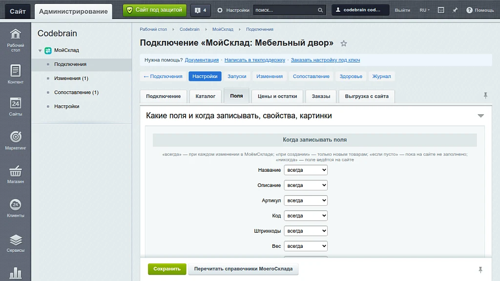Pin the tab bar with pin icon
This screenshot has height=281, width=500.
(485, 95)
